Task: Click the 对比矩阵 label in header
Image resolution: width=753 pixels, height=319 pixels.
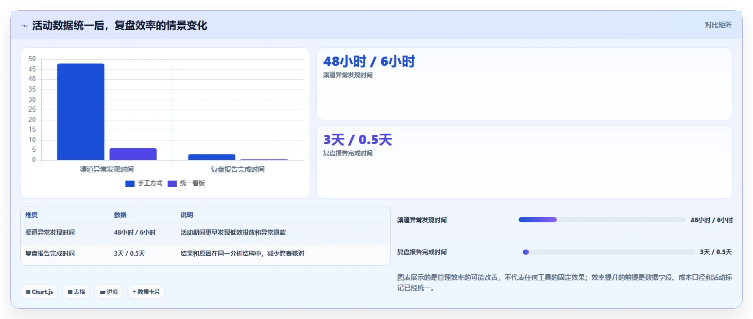Action: [718, 25]
